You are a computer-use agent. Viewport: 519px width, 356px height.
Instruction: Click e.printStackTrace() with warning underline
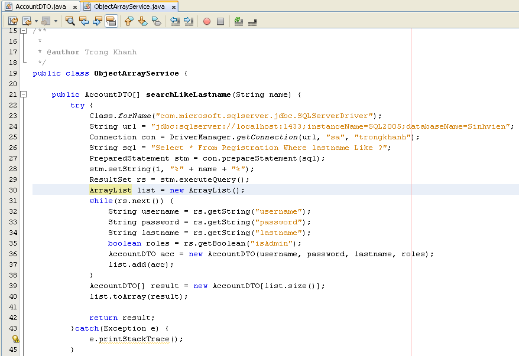point(134,339)
